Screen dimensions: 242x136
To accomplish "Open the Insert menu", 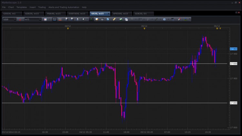I will 33,7.
